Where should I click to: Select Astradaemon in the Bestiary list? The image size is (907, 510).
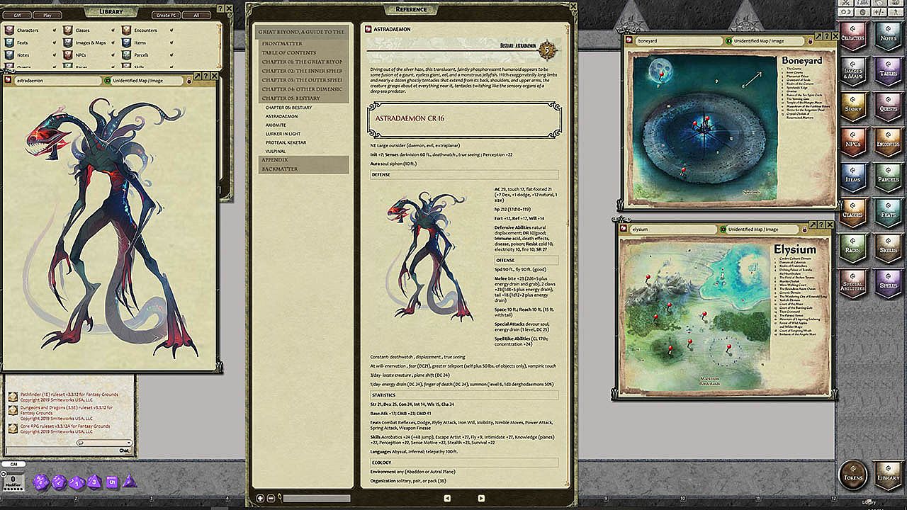coord(281,116)
